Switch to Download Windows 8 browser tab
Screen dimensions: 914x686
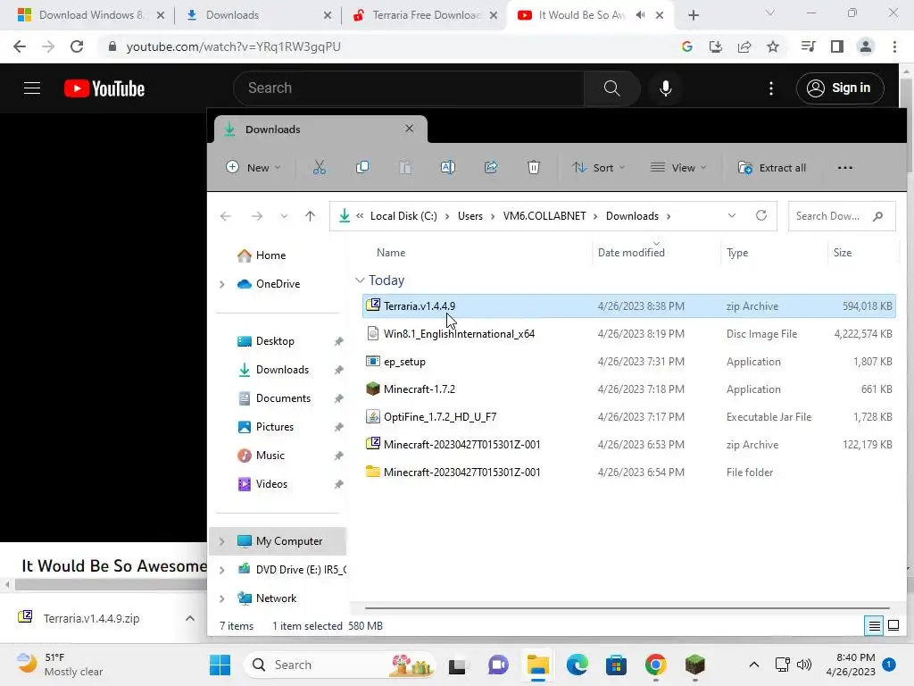click(91, 15)
